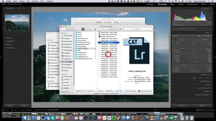Select Black & White treatment
This screenshot has width=216, height=121.
tap(207, 36)
